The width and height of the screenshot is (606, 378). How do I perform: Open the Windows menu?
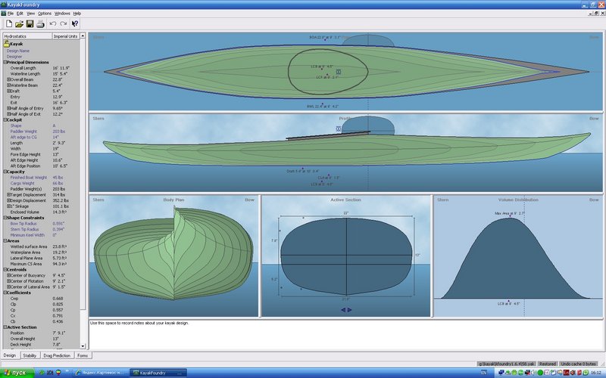pos(62,13)
